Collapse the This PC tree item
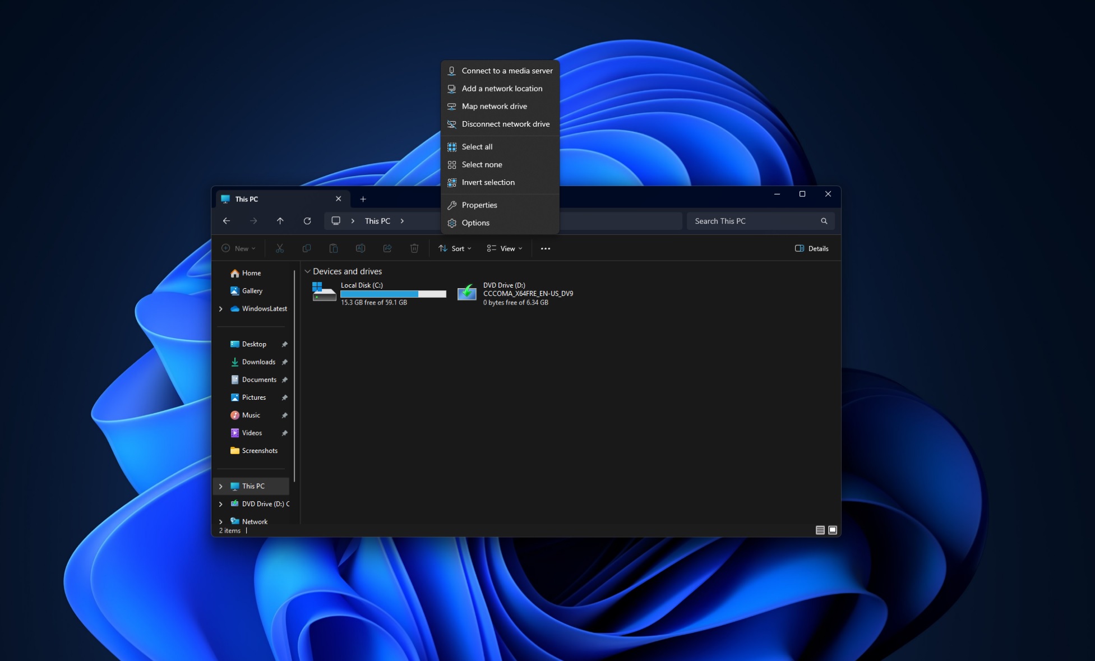This screenshot has width=1095, height=661. 220,486
